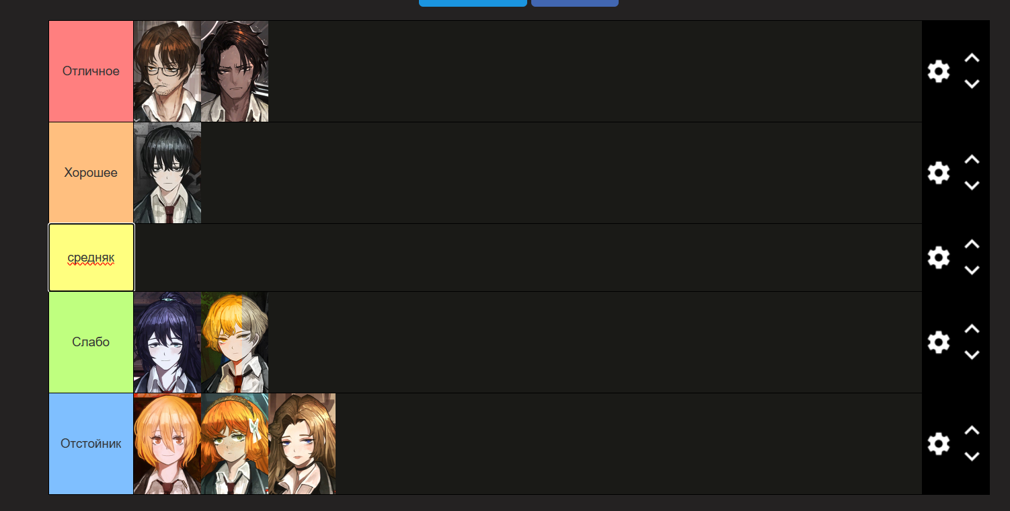Open settings gear for Хорошее row
The image size is (1010, 511).
(x=938, y=173)
